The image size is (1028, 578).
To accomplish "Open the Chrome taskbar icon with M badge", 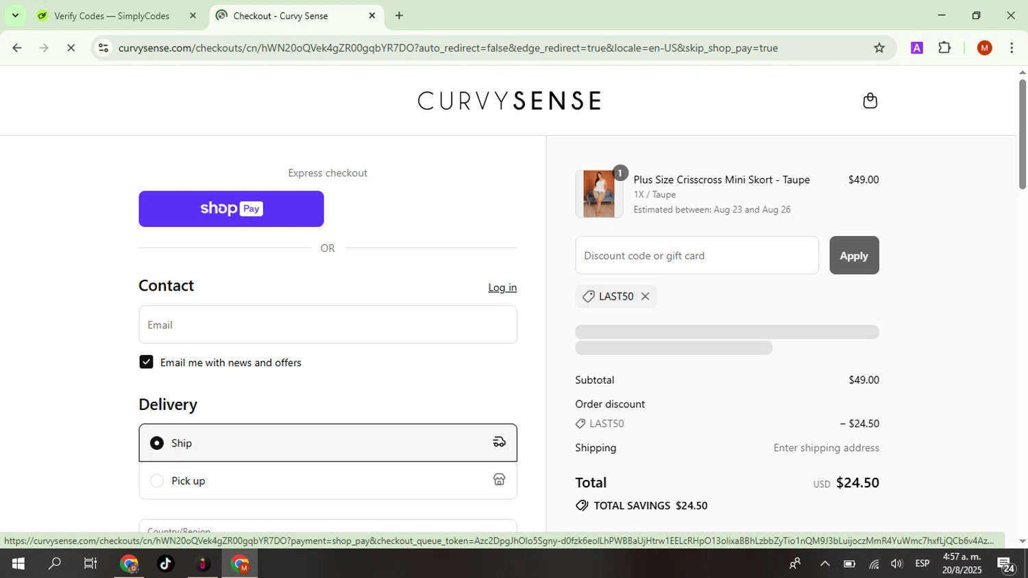I will (240, 564).
